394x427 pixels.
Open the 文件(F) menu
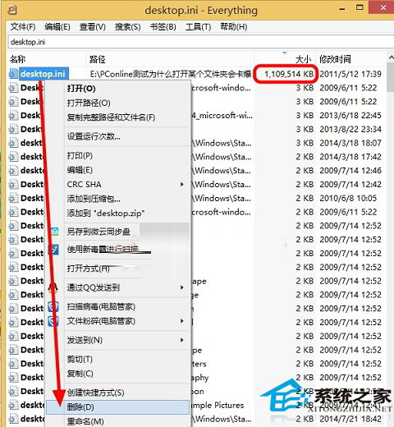point(23,27)
